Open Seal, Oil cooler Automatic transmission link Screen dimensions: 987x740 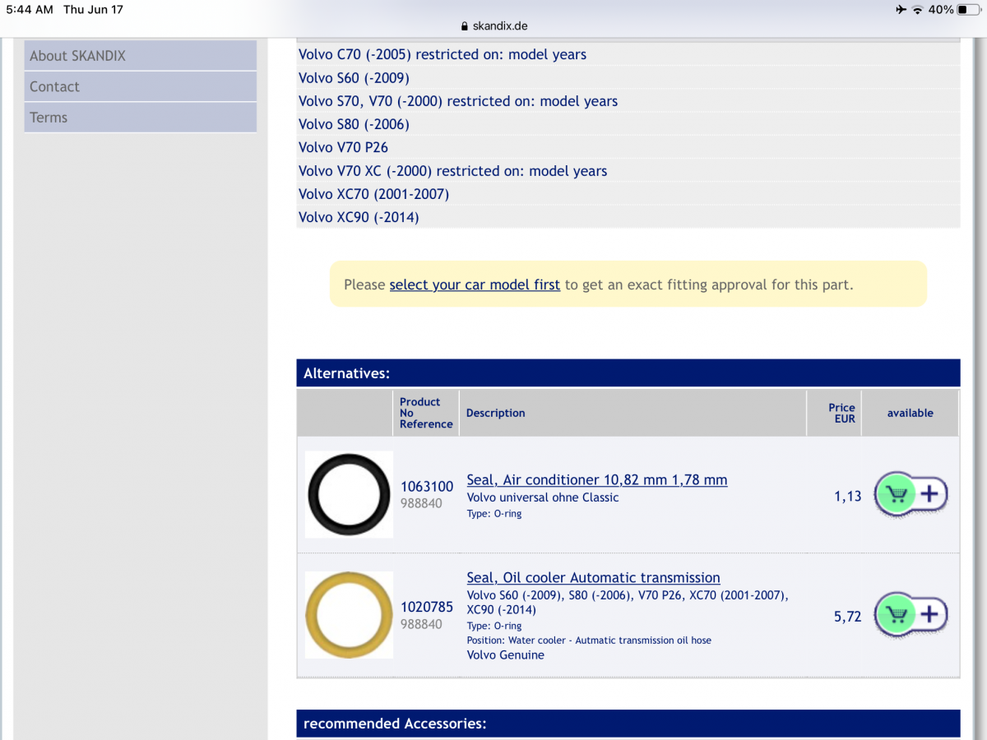(593, 577)
